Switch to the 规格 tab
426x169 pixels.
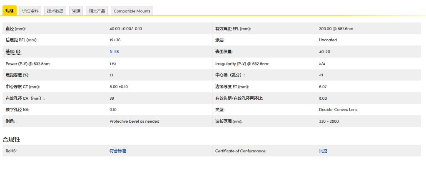(10, 11)
